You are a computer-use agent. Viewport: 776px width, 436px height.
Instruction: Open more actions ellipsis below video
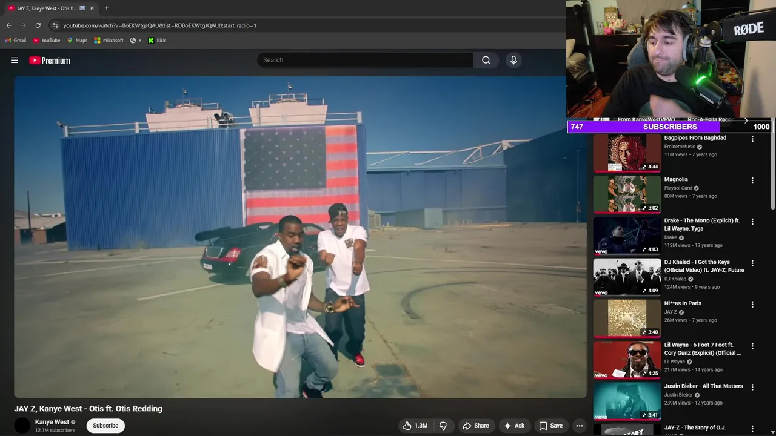tap(580, 426)
